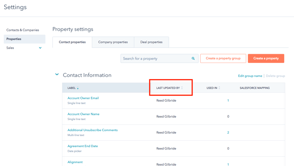Collapse the Contact Information group
The image size is (294, 166).
[x=57, y=74]
